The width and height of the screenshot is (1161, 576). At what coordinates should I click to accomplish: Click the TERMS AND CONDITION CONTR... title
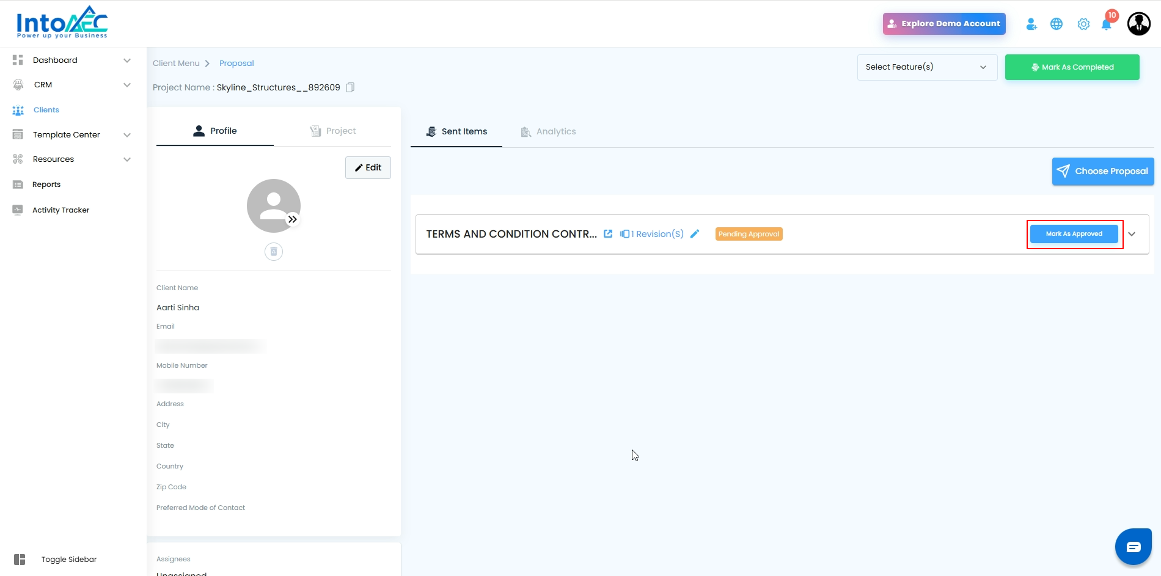click(511, 234)
